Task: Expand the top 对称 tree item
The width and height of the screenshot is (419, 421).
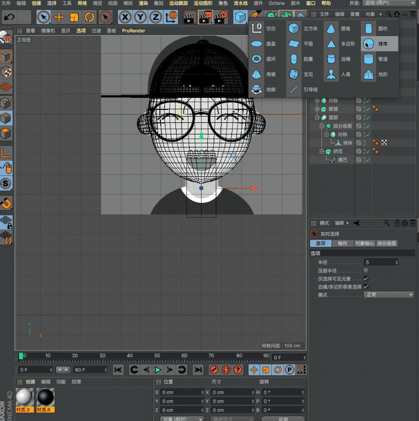Action: click(317, 101)
